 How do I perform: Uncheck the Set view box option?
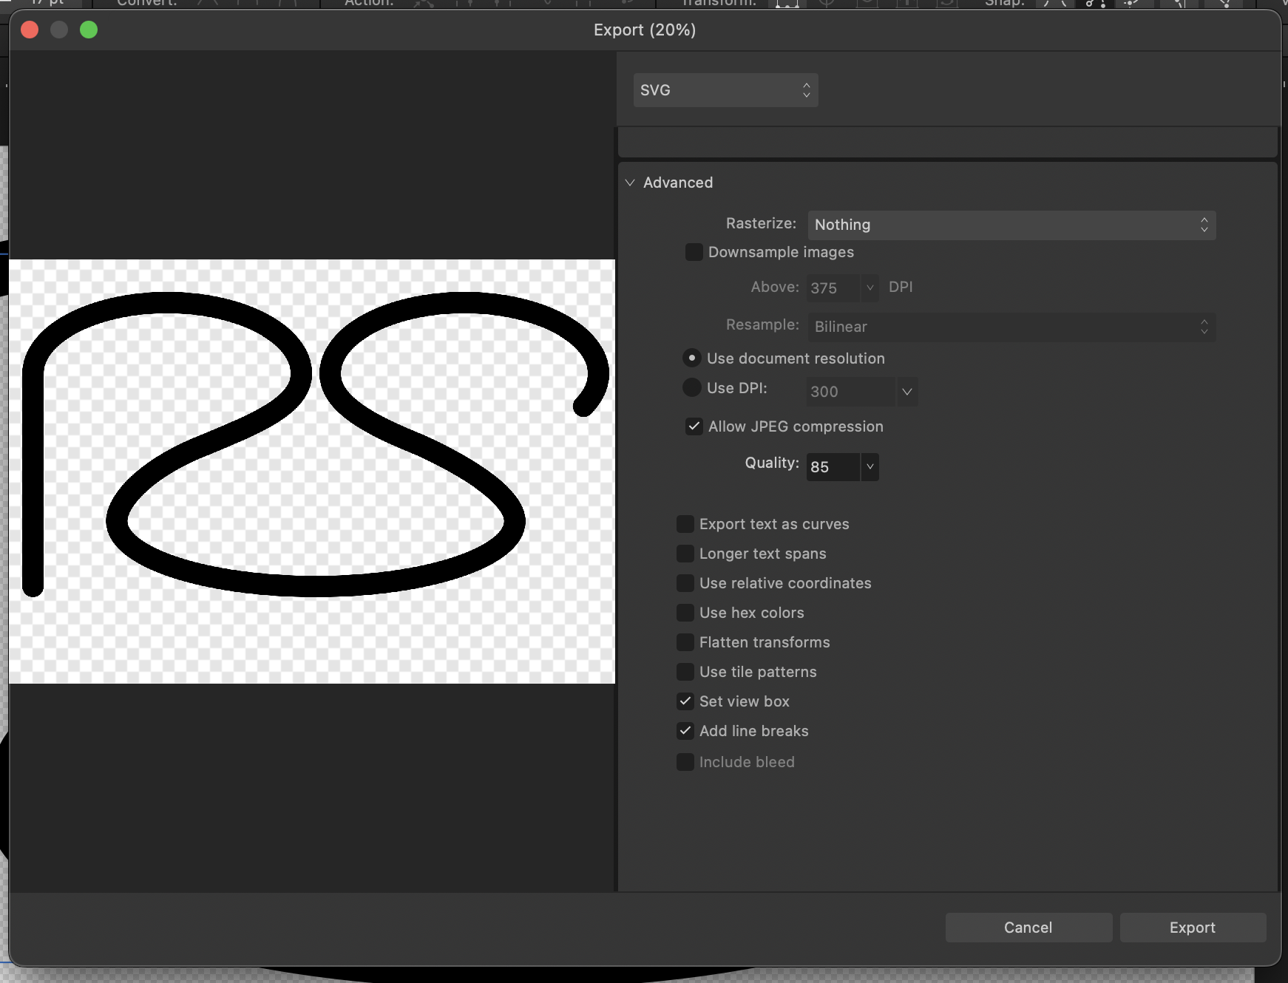click(x=685, y=701)
